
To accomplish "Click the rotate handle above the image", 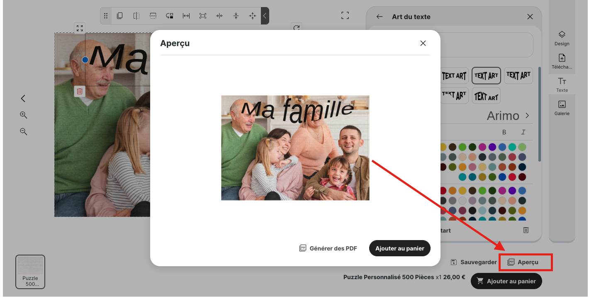I will (x=296, y=28).
